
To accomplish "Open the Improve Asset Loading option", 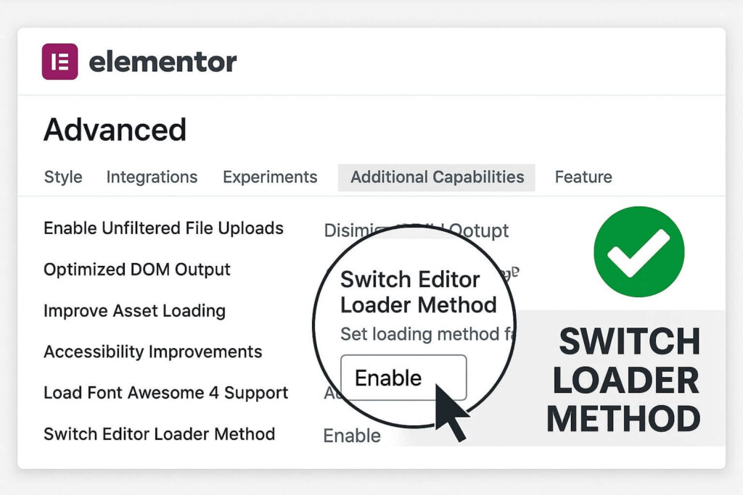I will coord(134,310).
